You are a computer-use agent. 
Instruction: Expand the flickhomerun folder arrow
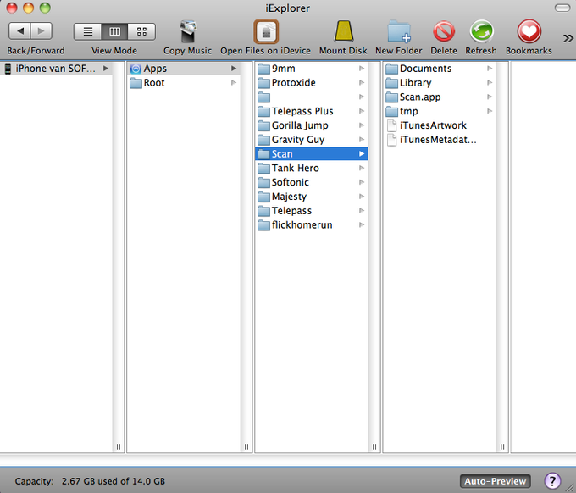tap(362, 224)
